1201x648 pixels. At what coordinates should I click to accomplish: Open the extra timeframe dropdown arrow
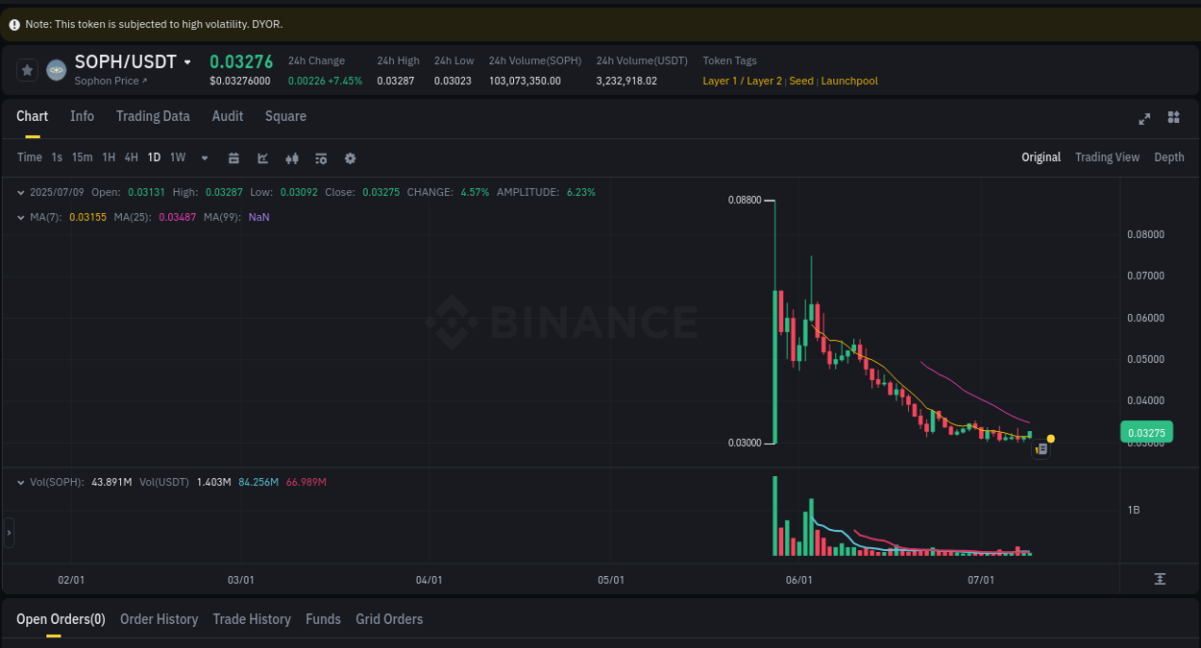pos(204,157)
